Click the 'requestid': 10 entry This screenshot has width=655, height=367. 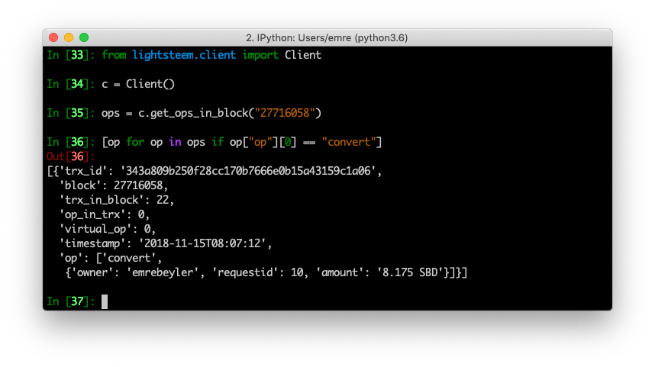coord(257,272)
